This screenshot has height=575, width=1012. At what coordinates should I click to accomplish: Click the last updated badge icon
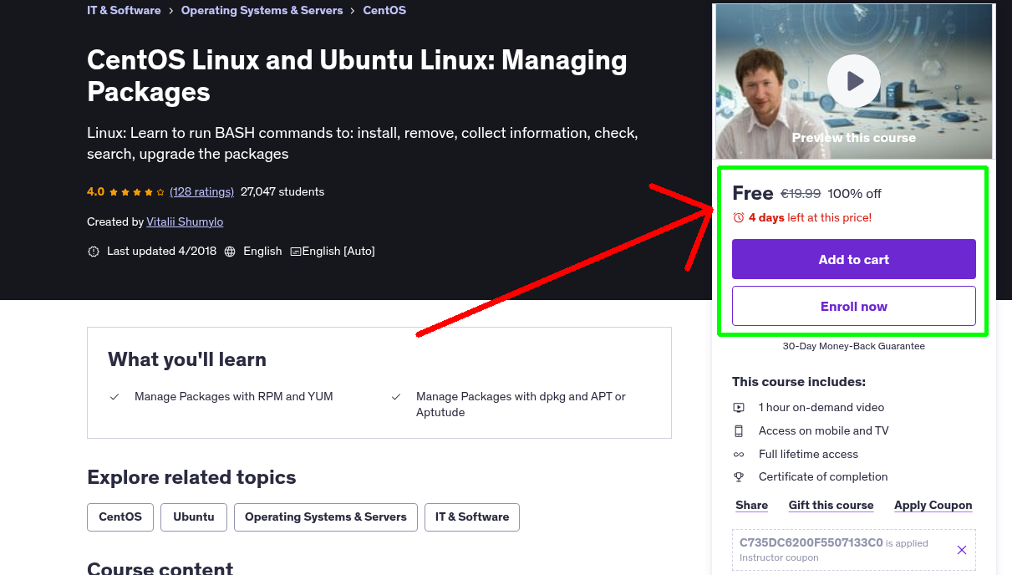(94, 252)
